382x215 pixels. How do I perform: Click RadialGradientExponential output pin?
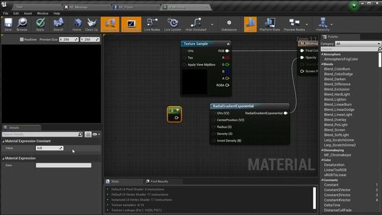point(285,113)
